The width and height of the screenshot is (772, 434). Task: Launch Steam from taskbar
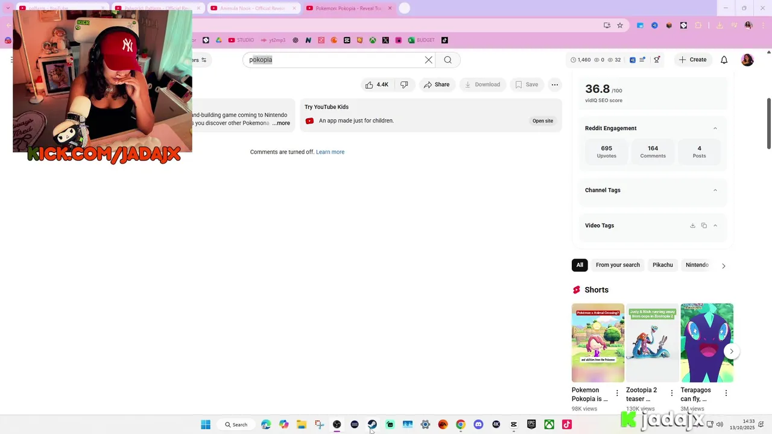point(372,424)
